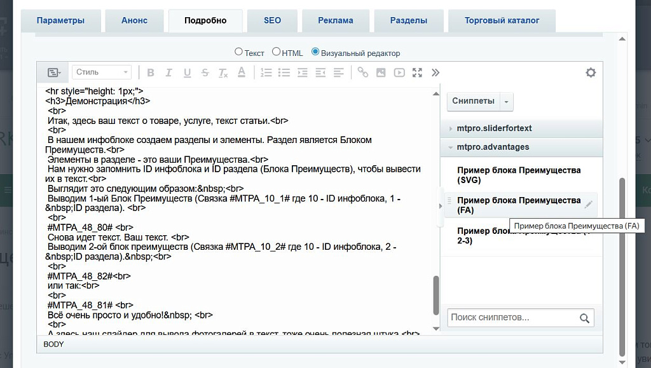Open the Стиль dropdown
Viewport: 651px width, 368px height.
[x=102, y=72]
